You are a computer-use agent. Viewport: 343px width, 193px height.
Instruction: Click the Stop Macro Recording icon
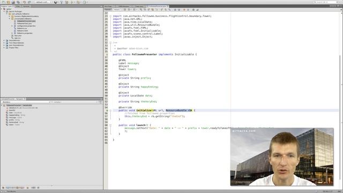(x=188, y=10)
